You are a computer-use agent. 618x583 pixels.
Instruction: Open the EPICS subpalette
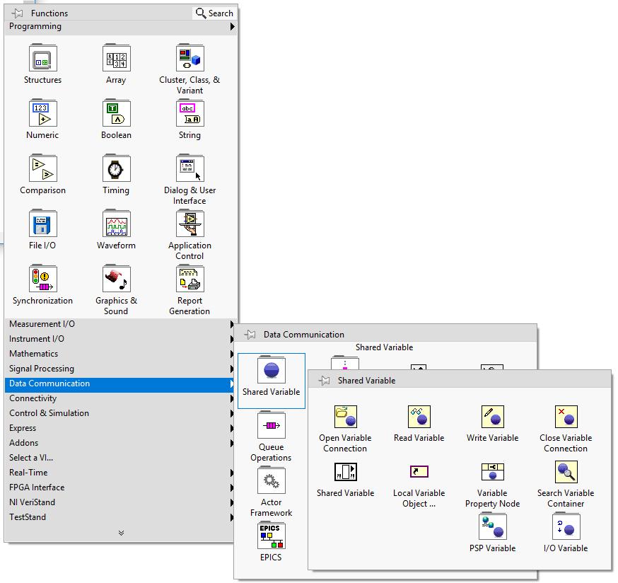tap(271, 536)
